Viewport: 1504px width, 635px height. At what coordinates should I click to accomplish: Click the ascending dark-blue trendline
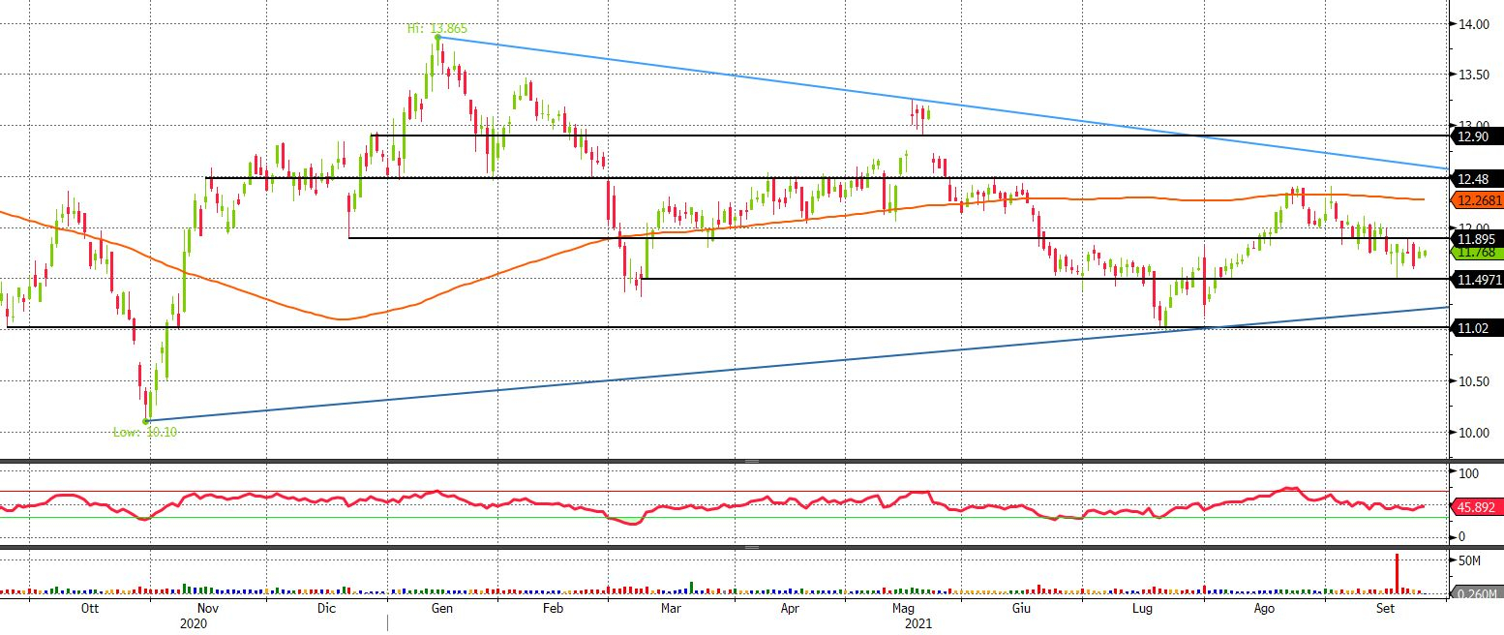point(797,364)
